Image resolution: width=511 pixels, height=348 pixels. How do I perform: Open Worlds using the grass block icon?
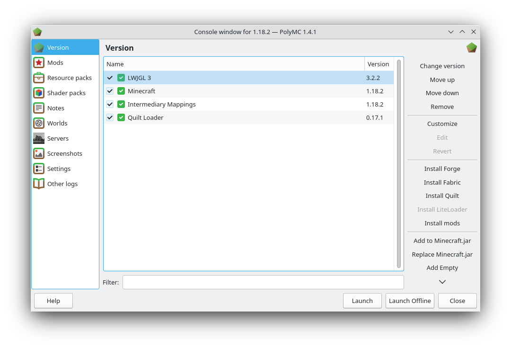(39, 123)
